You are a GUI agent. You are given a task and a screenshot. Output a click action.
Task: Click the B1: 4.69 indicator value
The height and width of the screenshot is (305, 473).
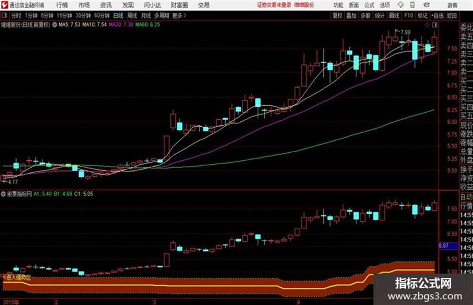tap(63, 194)
